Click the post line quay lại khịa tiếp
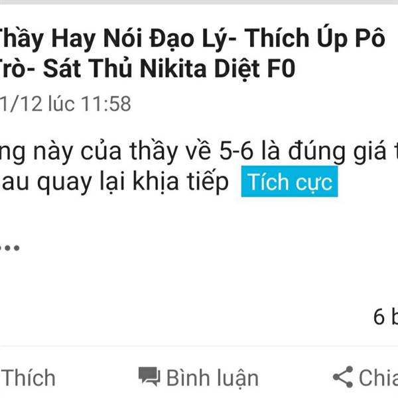This screenshot has height=398, width=398. coord(133,182)
